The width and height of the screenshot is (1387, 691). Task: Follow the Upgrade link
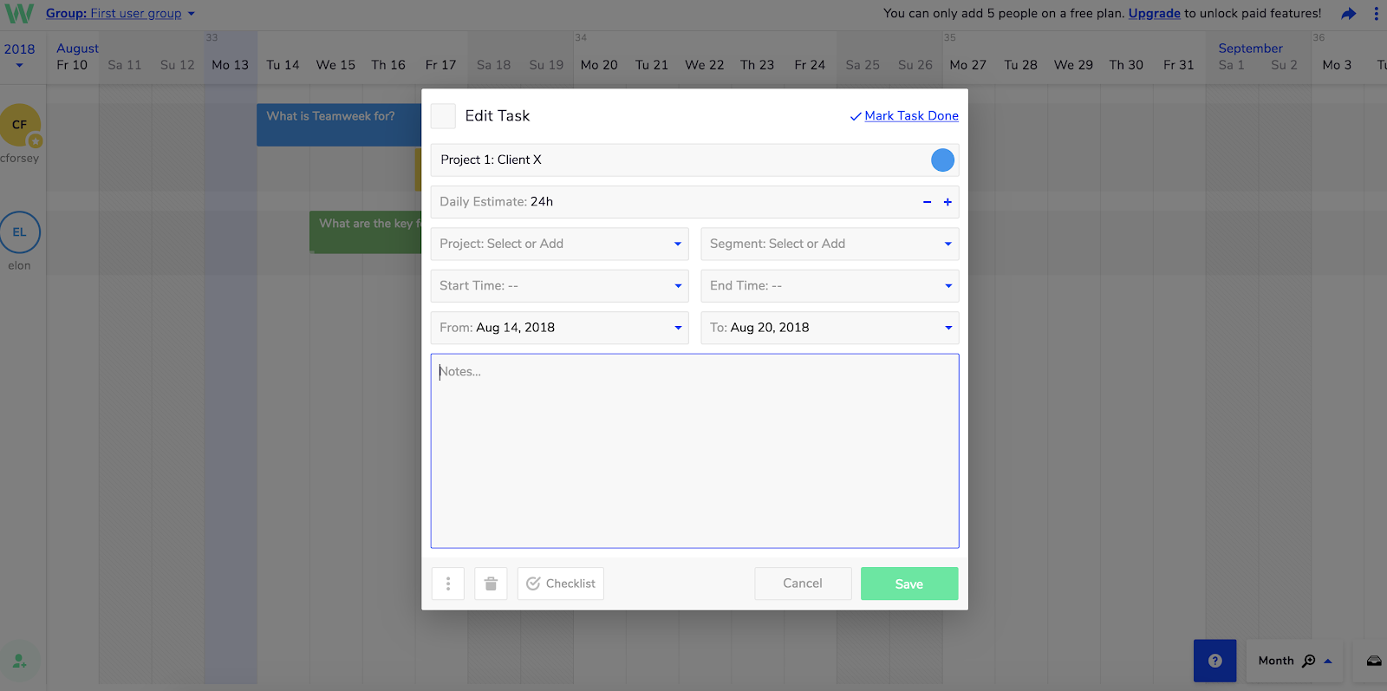click(x=1154, y=13)
